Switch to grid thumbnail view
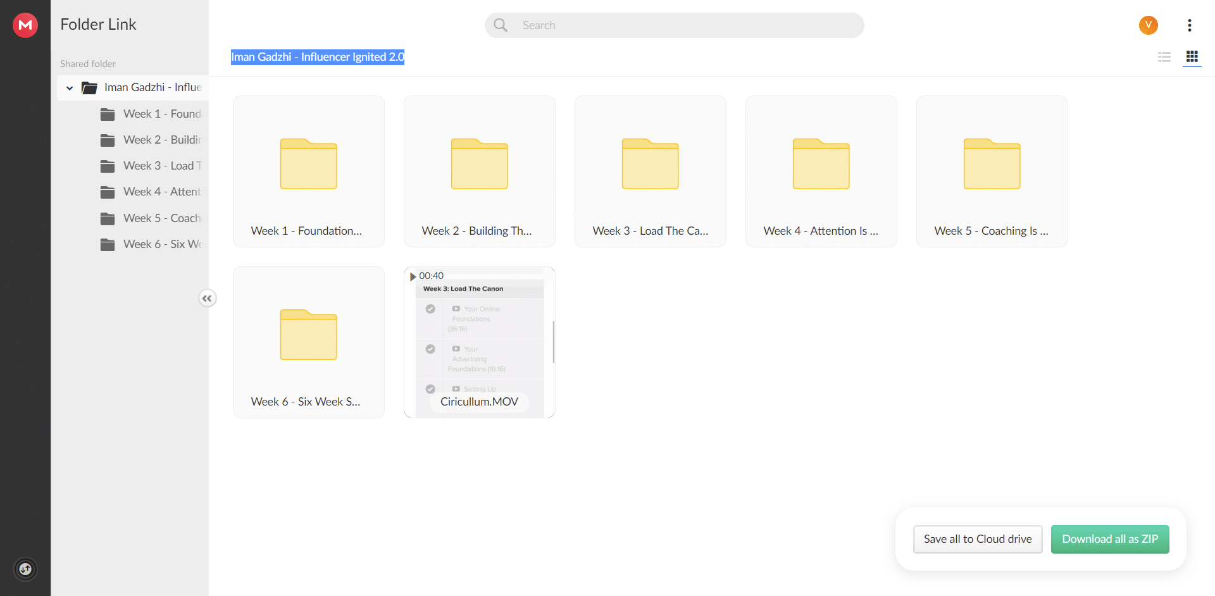The height and width of the screenshot is (596, 1215). 1192,57
